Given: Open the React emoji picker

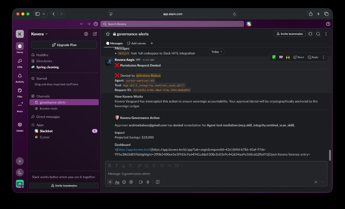Looking at the screenshot, I should [299, 57].
